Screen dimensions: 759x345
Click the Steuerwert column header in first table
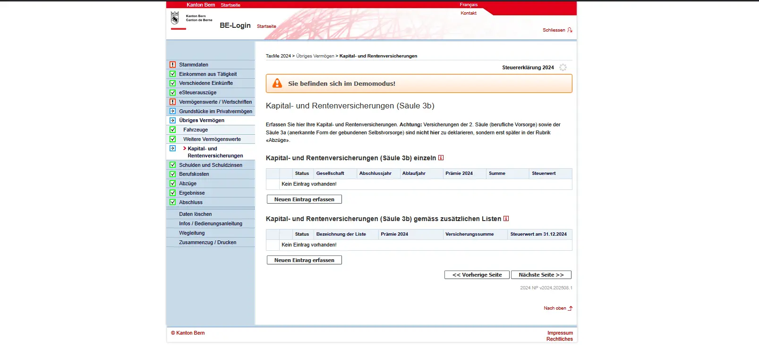[x=544, y=173]
